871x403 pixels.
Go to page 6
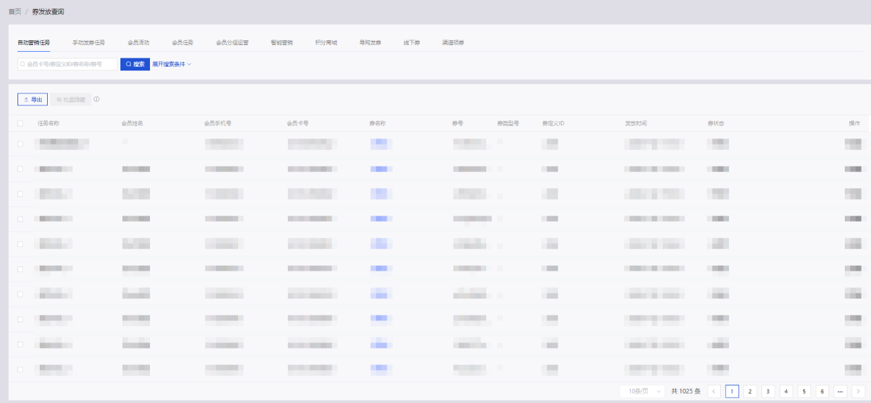tap(823, 391)
